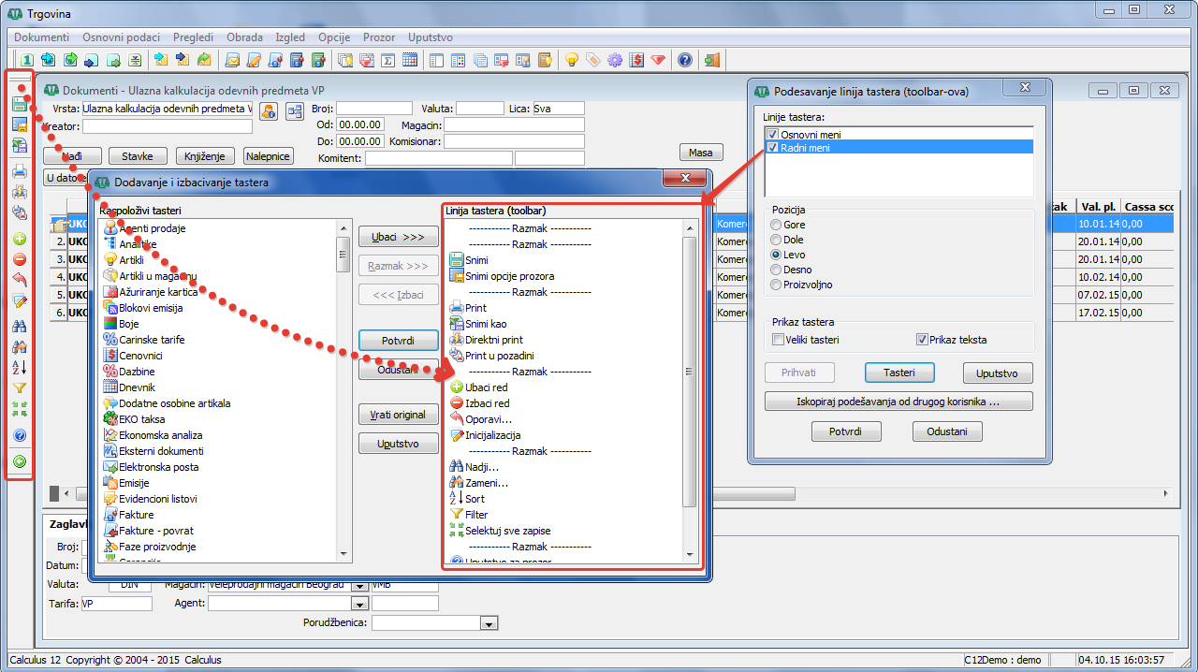
Task: Click the green plus icon in left toolbar
Action: (x=20, y=239)
